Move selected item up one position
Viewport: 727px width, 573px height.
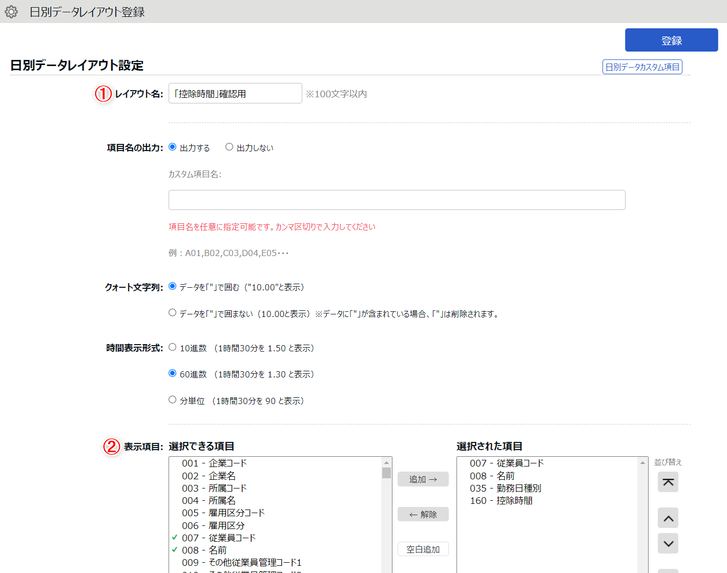pos(668,518)
